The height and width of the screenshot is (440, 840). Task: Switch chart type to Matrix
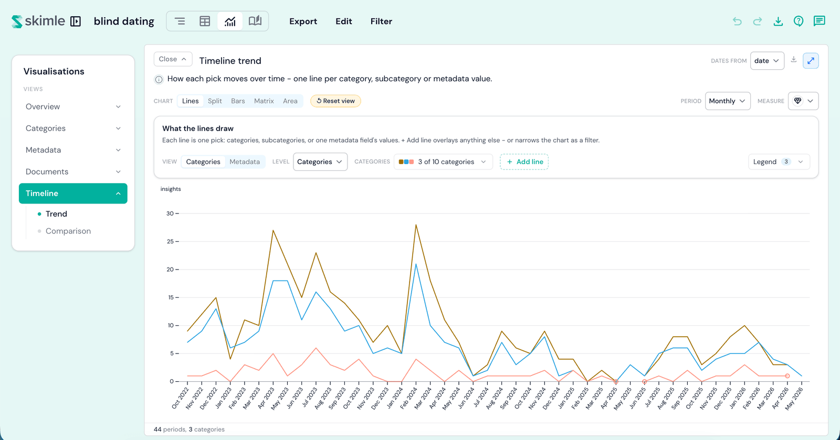(x=264, y=101)
